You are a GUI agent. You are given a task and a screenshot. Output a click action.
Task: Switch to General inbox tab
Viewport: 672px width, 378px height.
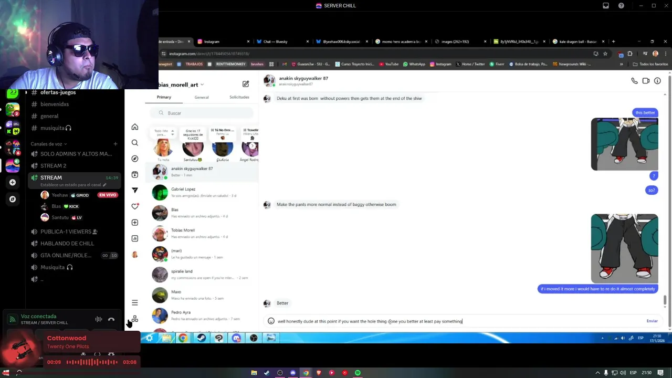202,97
